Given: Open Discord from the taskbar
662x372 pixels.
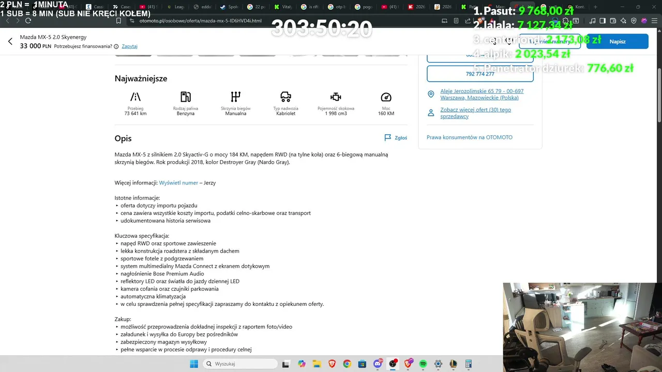Looking at the screenshot, I should [x=378, y=364].
